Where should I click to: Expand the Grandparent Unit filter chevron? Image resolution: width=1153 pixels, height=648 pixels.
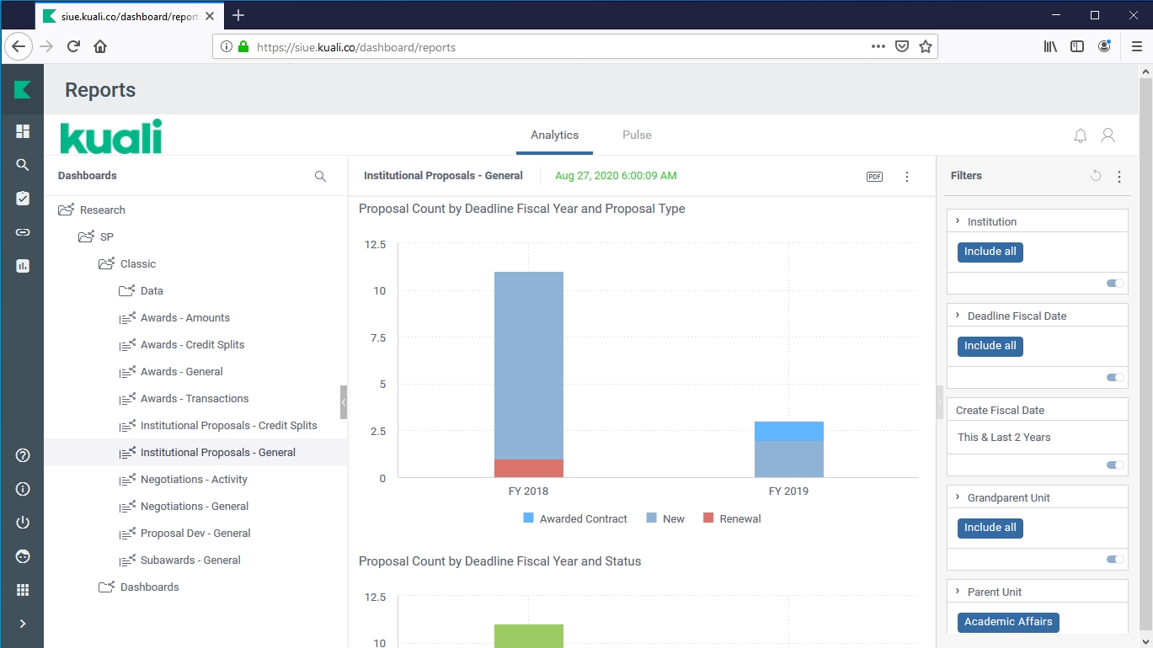958,497
